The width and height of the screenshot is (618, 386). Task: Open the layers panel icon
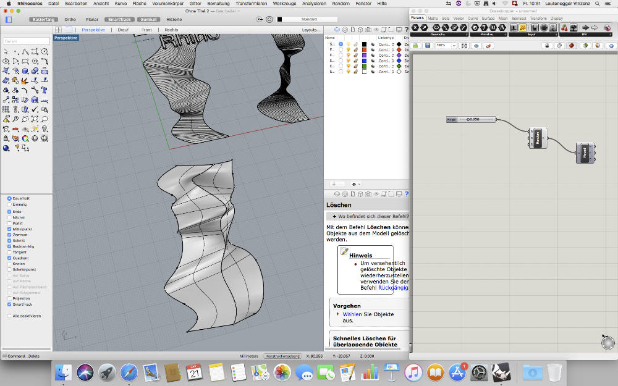tap(337, 30)
